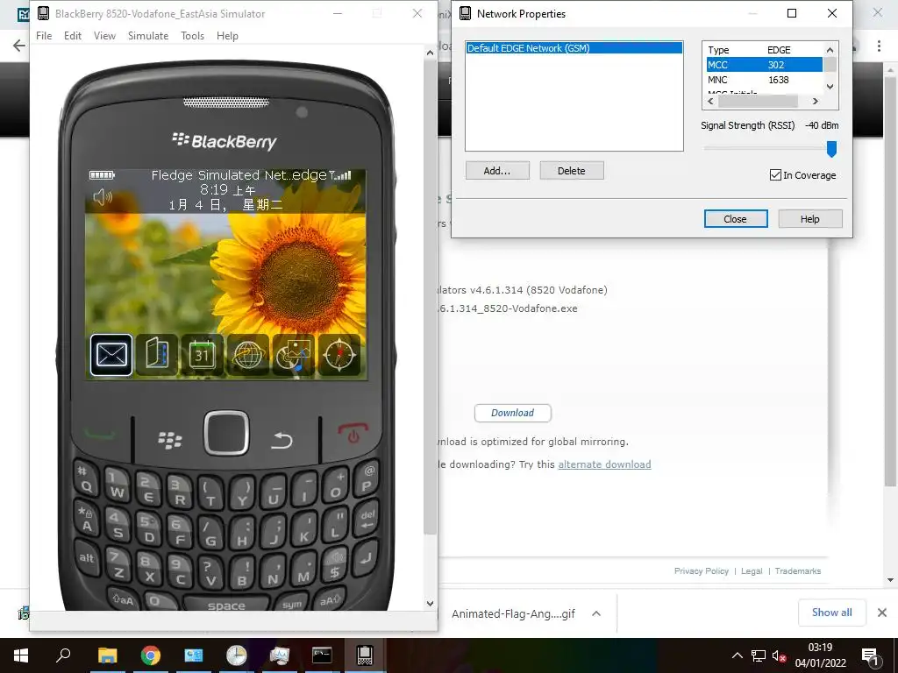Viewport: 898px width, 673px height.
Task: Tap the P key on phone keypad
Action: point(367,481)
